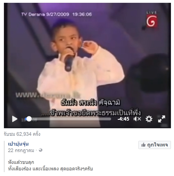
Task: Play the video with the play button
Action: (x=15, y=119)
